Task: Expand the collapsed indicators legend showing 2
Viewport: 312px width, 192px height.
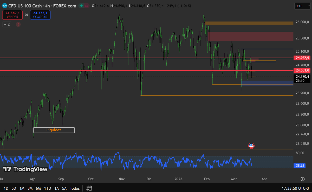Action: point(6,24)
